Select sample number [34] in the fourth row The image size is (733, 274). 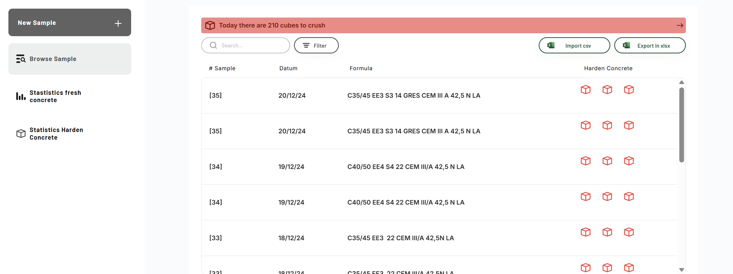(215, 202)
